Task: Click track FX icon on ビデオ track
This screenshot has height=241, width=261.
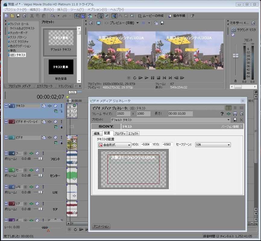Action: point(49,138)
